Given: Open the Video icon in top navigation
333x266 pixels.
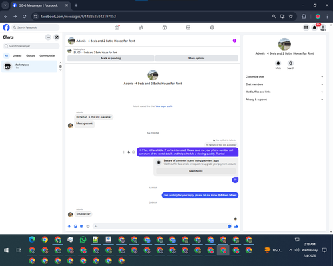Looking at the screenshot, I should point(165,27).
